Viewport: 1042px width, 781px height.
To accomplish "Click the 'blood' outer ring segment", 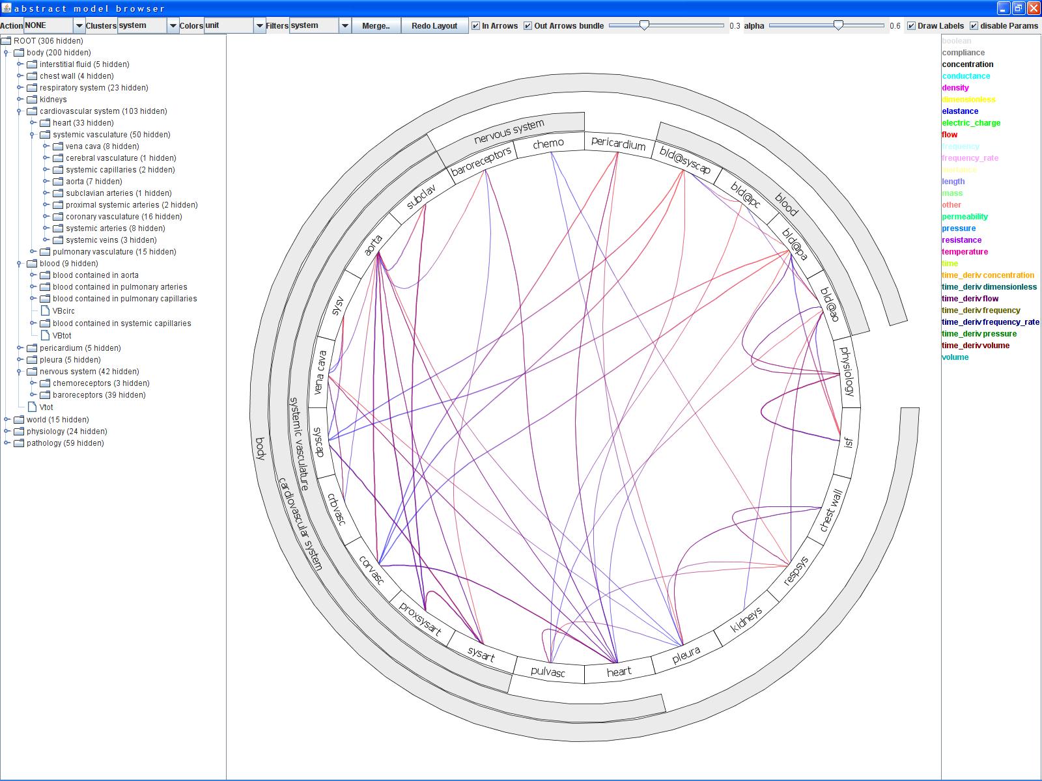I will pyautogui.click(x=787, y=204).
